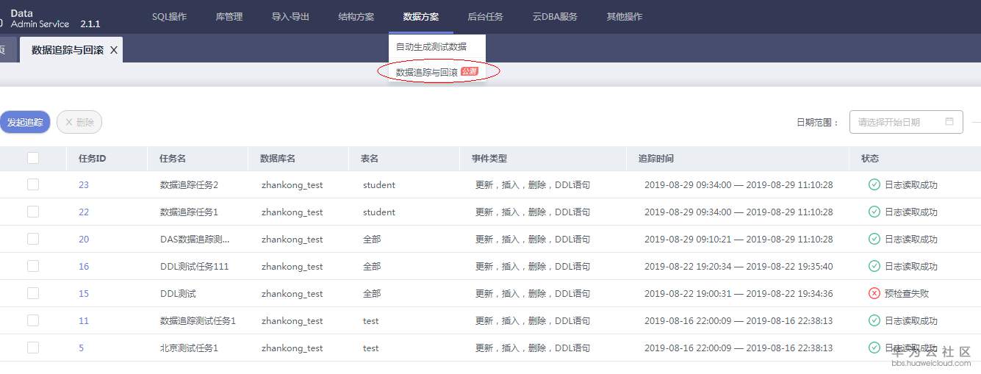The width and height of the screenshot is (981, 374).
Task: Close the 数据追踪与回滚 tab
Action: click(x=114, y=50)
